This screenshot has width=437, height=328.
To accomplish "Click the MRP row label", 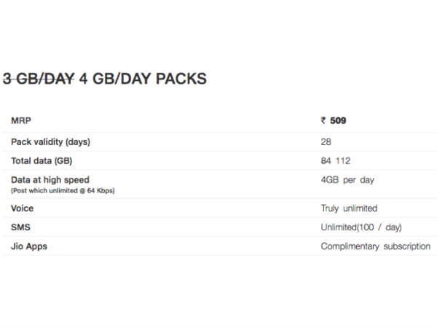I will 21,120.
